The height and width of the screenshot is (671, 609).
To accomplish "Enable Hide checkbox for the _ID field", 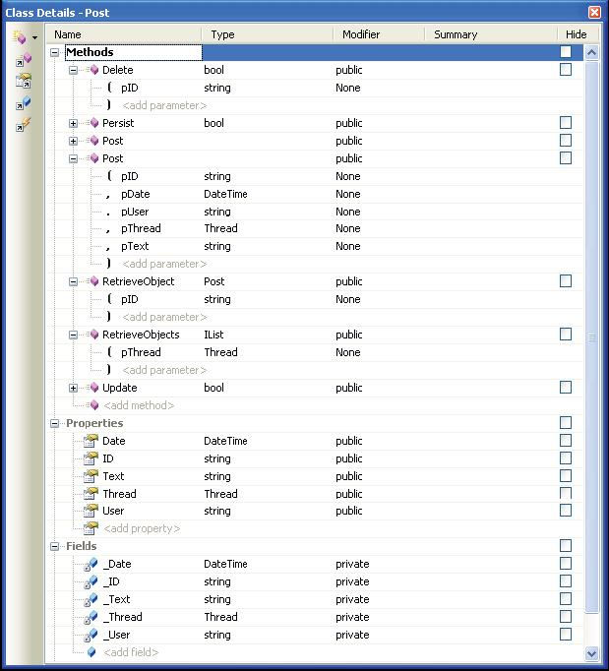I will (565, 581).
